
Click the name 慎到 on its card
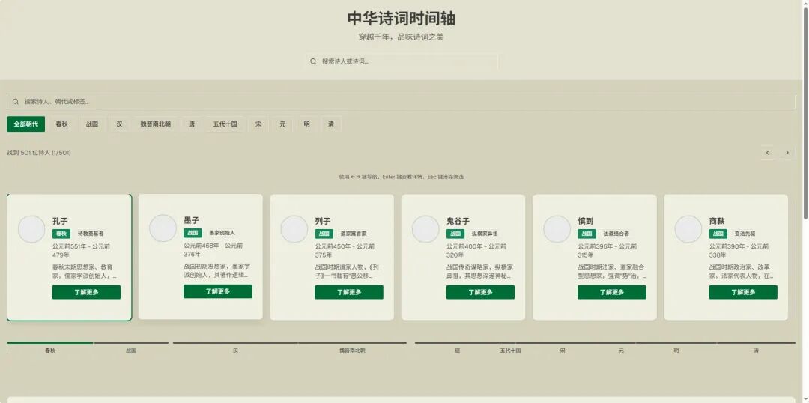point(586,221)
